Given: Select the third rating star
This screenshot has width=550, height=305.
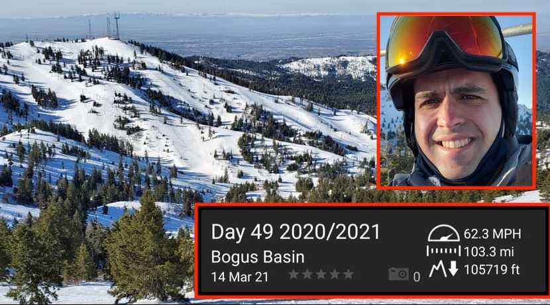Looking at the screenshot, I should coord(321,274).
